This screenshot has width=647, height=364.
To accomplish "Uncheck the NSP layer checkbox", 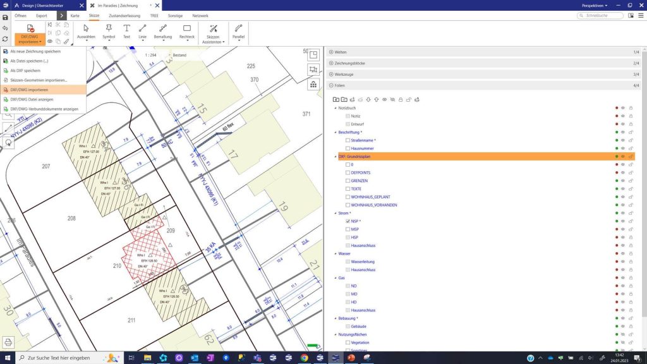I will point(348,221).
